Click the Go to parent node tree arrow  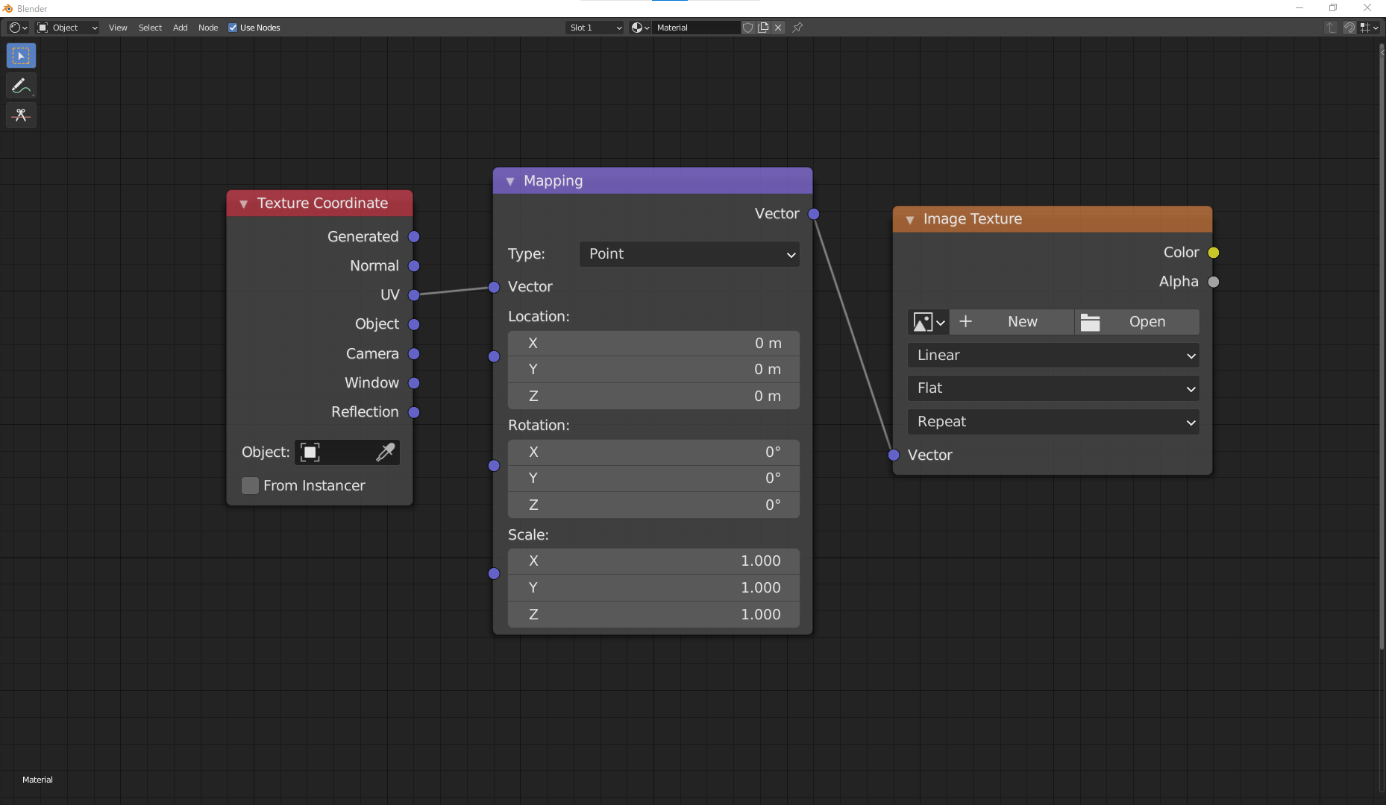[x=1331, y=28]
